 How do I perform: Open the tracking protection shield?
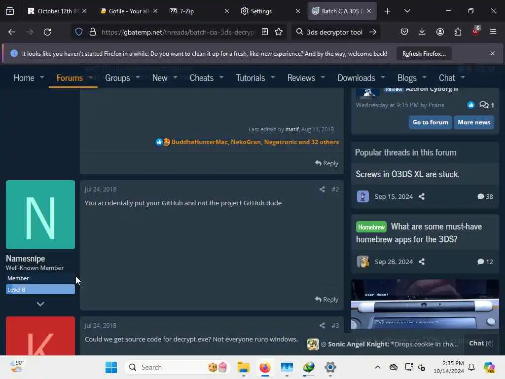click(79, 32)
